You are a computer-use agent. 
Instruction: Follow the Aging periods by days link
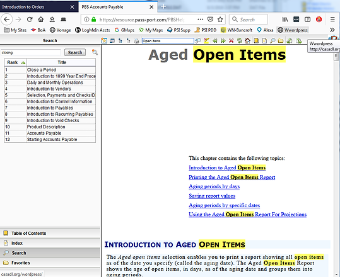(214, 186)
